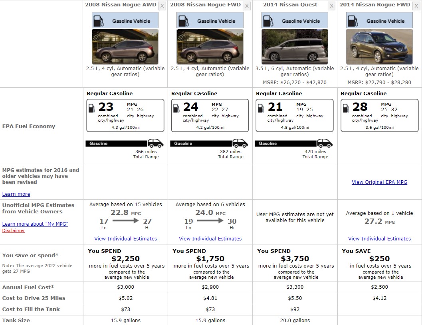422x325 pixels.
Task: Click car icon on 366 miles range bar
Action: click(x=156, y=143)
